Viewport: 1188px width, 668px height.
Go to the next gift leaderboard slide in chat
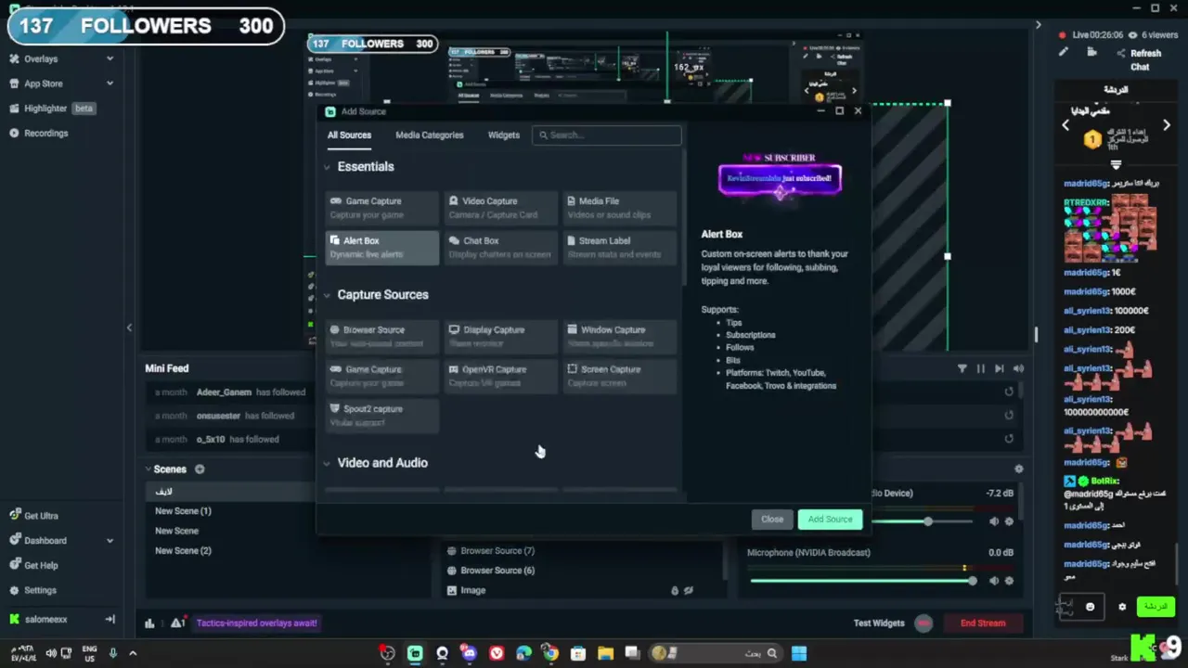point(1167,125)
